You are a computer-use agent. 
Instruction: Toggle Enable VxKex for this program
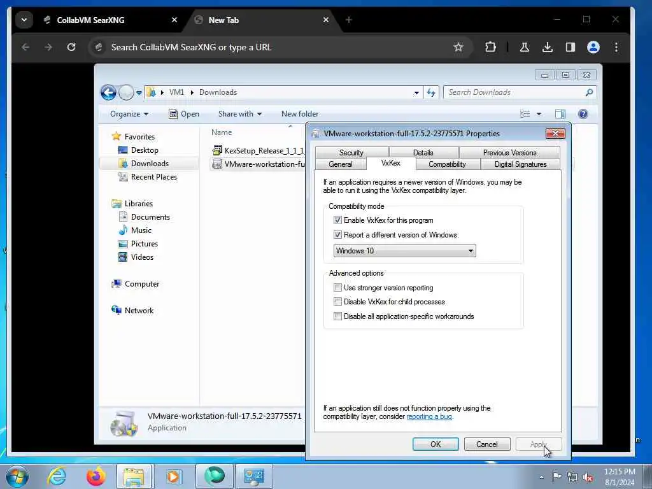pos(337,220)
